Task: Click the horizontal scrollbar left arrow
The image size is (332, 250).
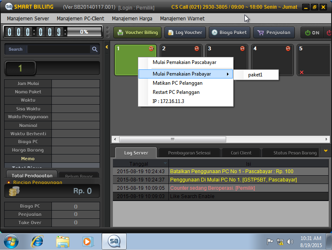Action: click(115, 139)
